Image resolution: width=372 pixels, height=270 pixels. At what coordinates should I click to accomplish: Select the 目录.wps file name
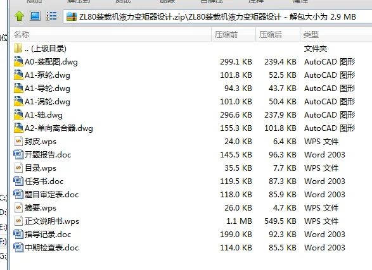click(41, 168)
